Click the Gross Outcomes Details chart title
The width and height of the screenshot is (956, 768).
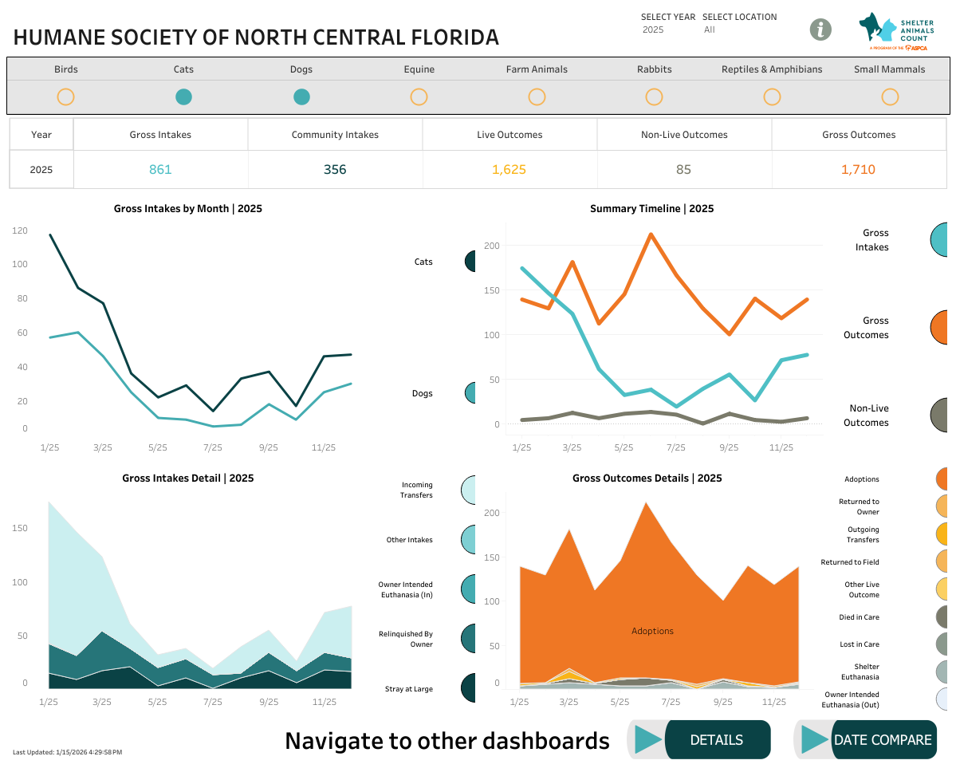(x=647, y=479)
